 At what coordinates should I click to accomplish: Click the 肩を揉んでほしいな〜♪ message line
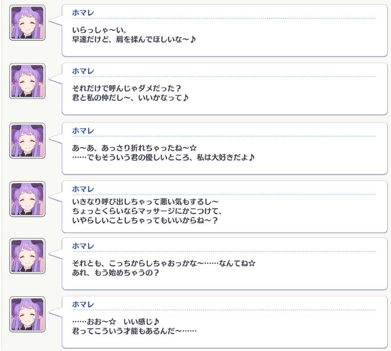pyautogui.click(x=134, y=40)
